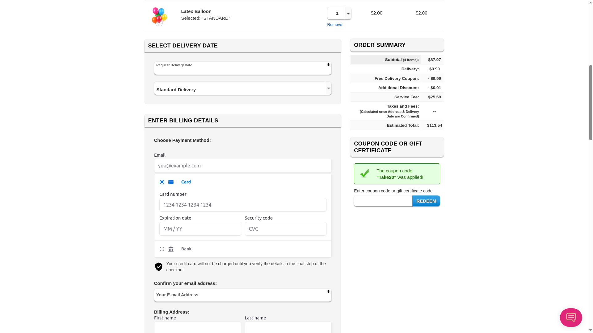Click the Card number field
Image resolution: width=593 pixels, height=333 pixels.
pos(242,205)
